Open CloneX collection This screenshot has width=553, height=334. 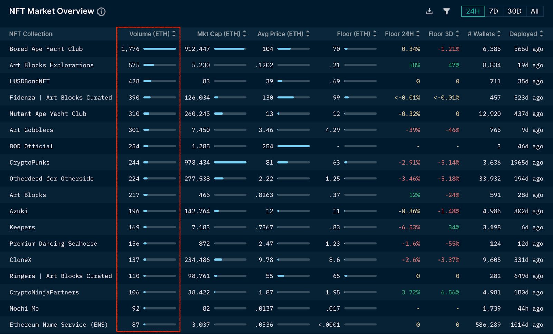pyautogui.click(x=21, y=260)
